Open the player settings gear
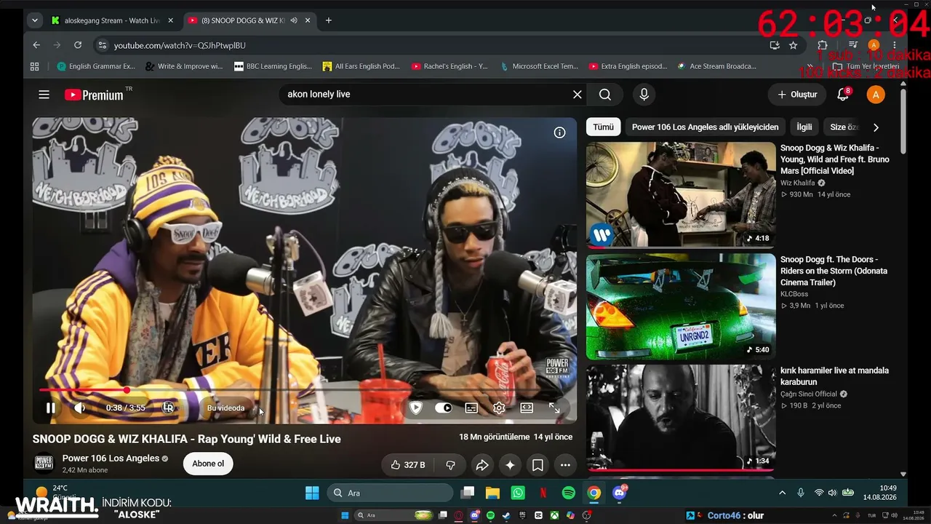931x524 pixels. click(499, 408)
